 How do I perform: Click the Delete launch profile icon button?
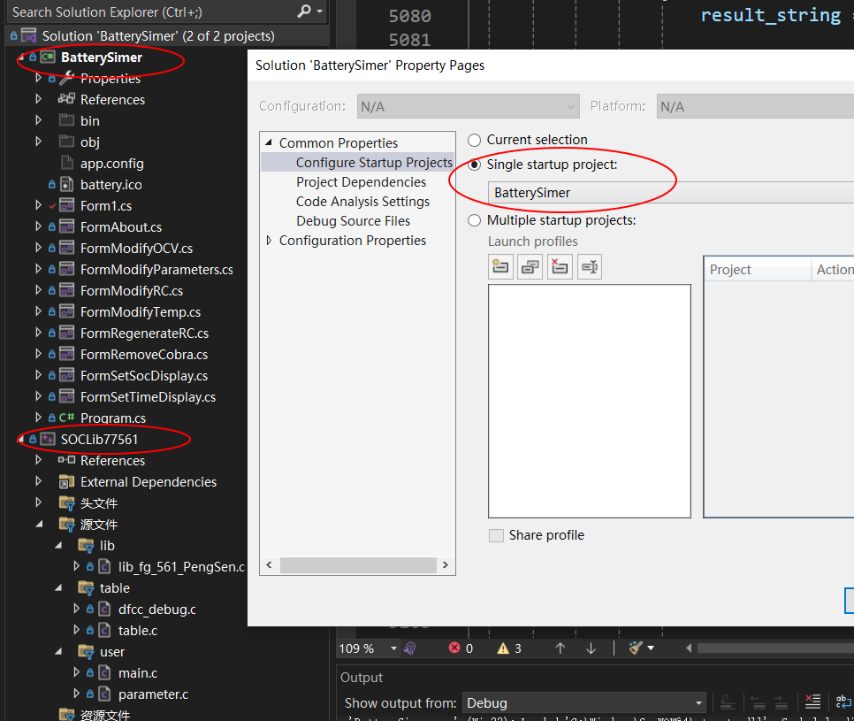[560, 267]
